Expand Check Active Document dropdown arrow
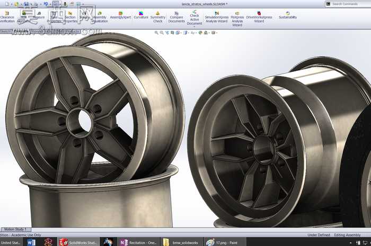371x246 pixels. point(195,26)
